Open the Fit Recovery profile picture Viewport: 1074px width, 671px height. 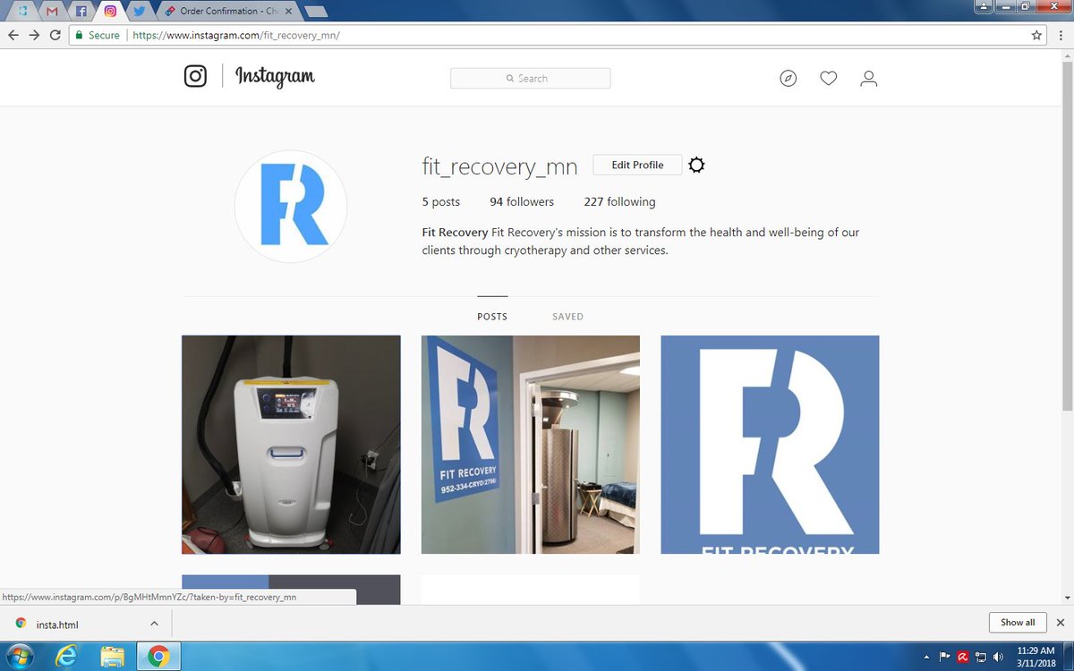tap(291, 206)
